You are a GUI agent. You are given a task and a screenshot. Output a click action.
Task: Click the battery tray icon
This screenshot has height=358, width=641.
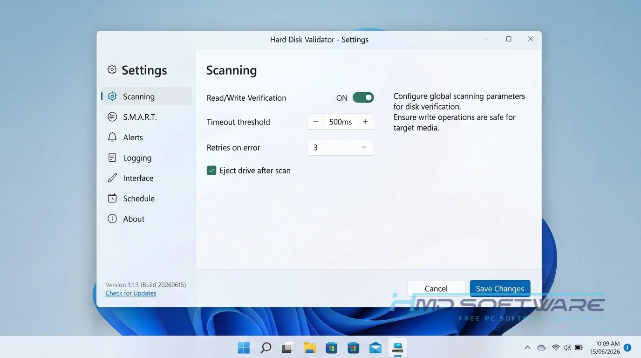[579, 348]
